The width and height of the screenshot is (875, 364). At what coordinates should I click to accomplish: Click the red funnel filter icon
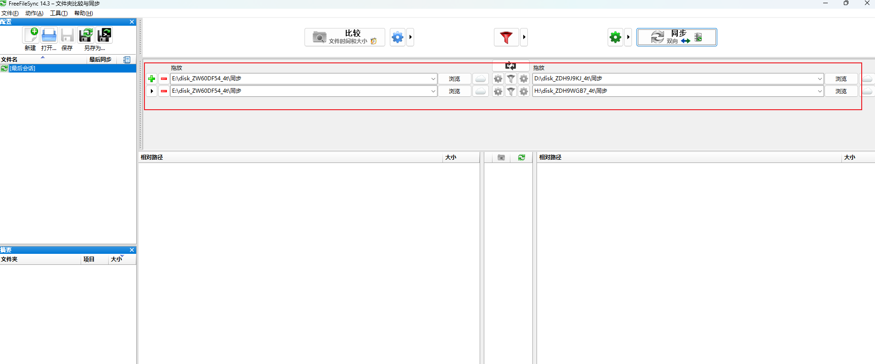click(506, 37)
